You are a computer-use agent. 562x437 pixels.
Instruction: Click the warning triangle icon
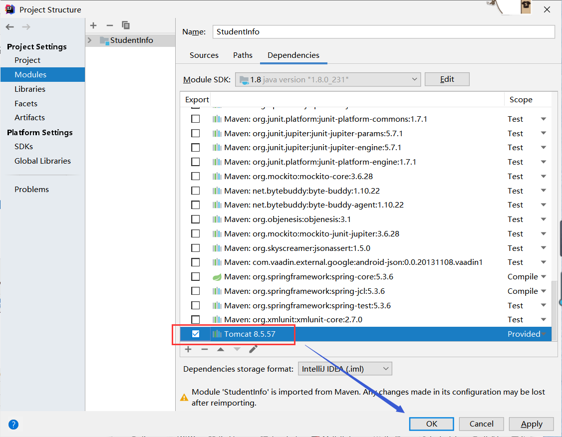(184, 397)
